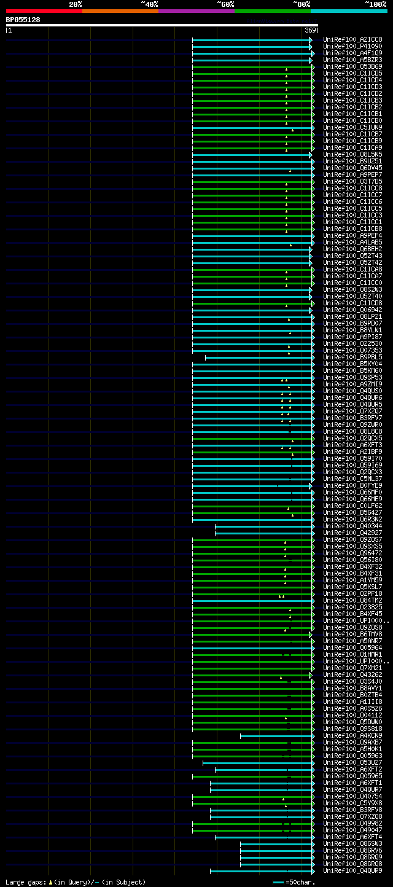393x887 pixels.
Task: Select the UniRef100_Q9ZQS7 label
Action: 352,539
